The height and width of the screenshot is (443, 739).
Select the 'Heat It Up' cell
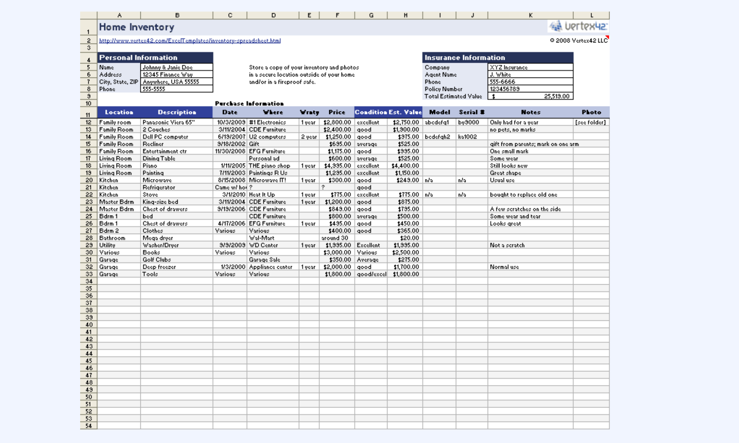tap(273, 195)
